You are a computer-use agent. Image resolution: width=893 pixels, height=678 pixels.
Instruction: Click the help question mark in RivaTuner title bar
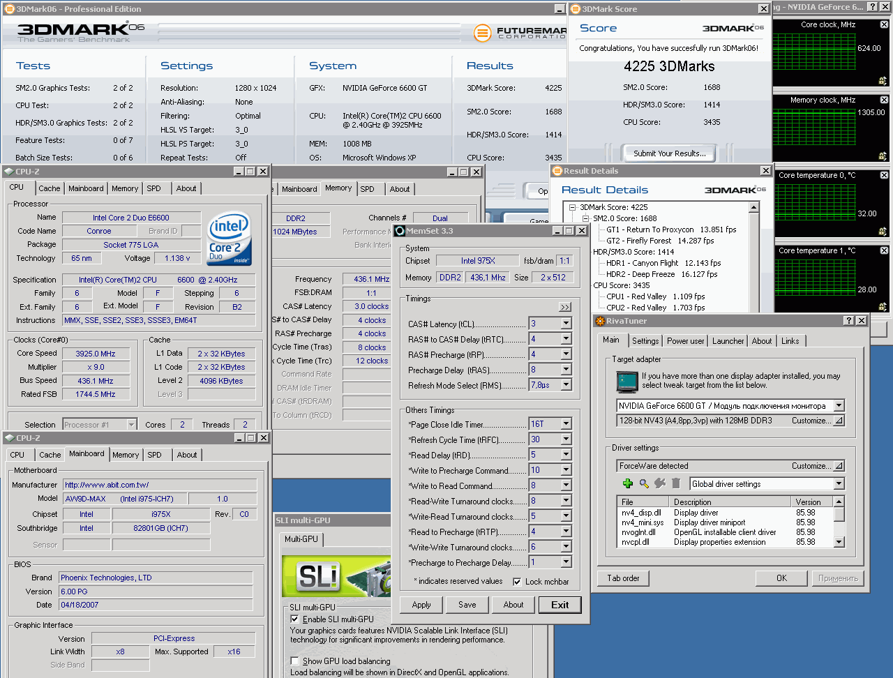pos(848,321)
